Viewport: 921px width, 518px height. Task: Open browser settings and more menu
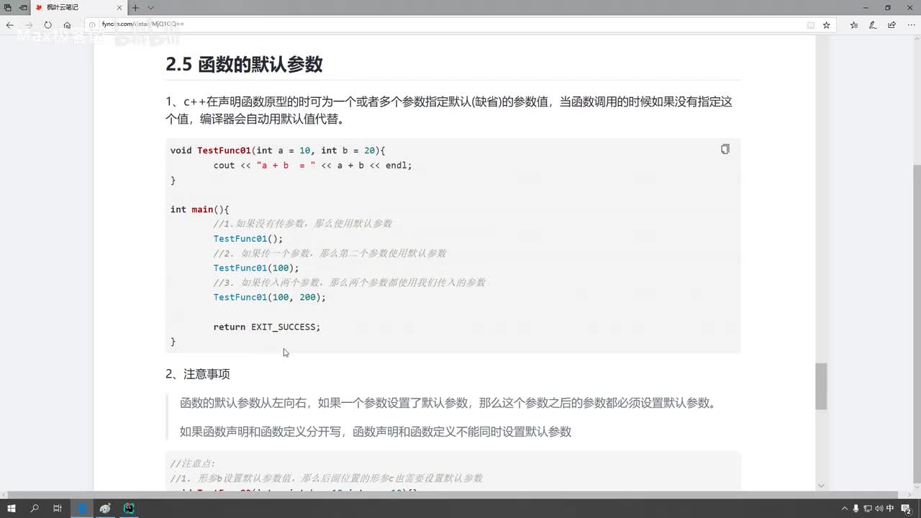click(x=910, y=24)
